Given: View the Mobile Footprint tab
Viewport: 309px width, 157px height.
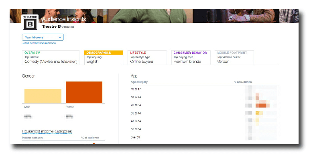Looking at the screenshot, I should (234, 57).
